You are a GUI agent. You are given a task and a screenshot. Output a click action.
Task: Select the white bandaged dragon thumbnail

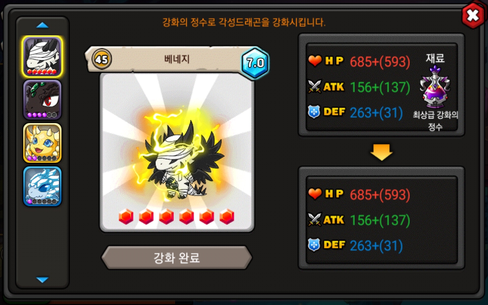coord(42,56)
